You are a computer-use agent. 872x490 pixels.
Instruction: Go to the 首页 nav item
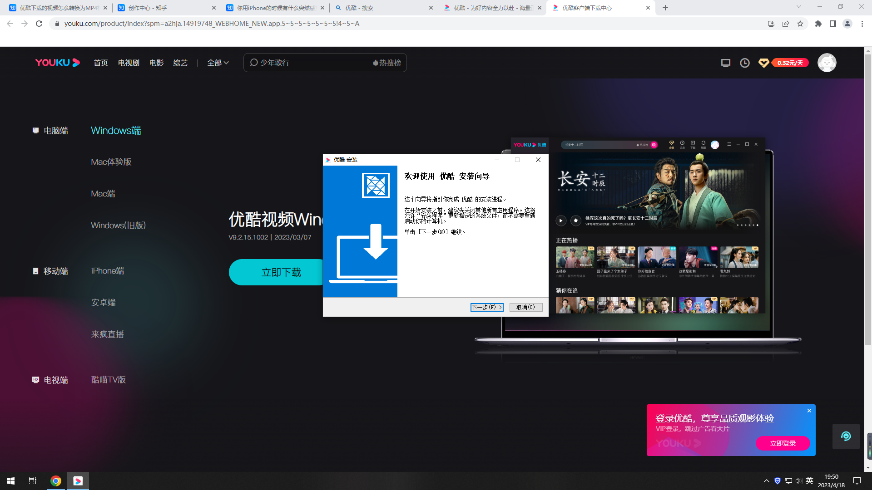(101, 63)
